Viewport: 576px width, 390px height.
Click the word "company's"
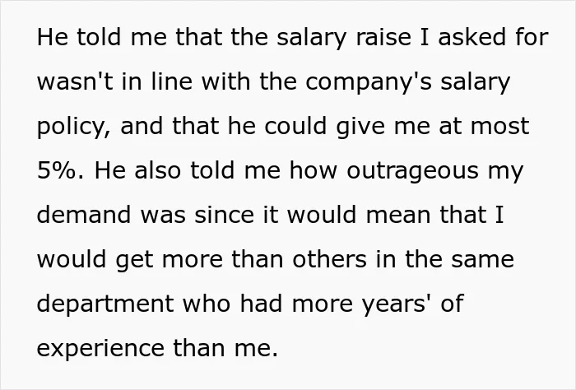[x=369, y=83]
